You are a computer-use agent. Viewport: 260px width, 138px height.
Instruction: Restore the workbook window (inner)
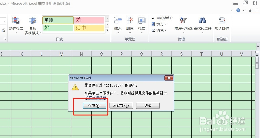tap(251, 10)
